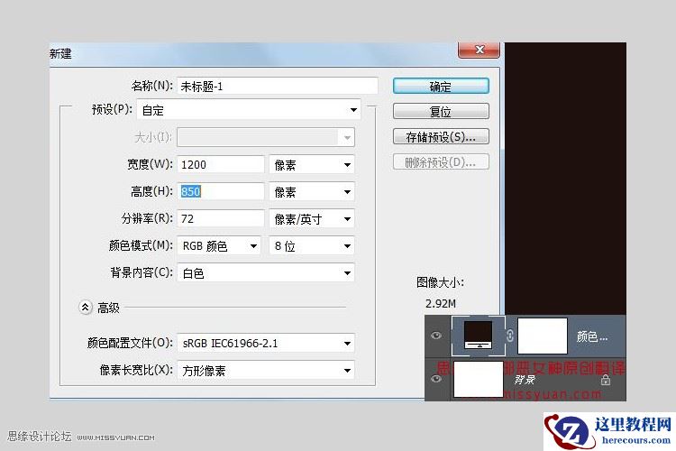The height and width of the screenshot is (451, 676).
Task: Open the 颜色配置文件 dropdown sRGB IEC61966-2.1
Action: click(x=266, y=343)
